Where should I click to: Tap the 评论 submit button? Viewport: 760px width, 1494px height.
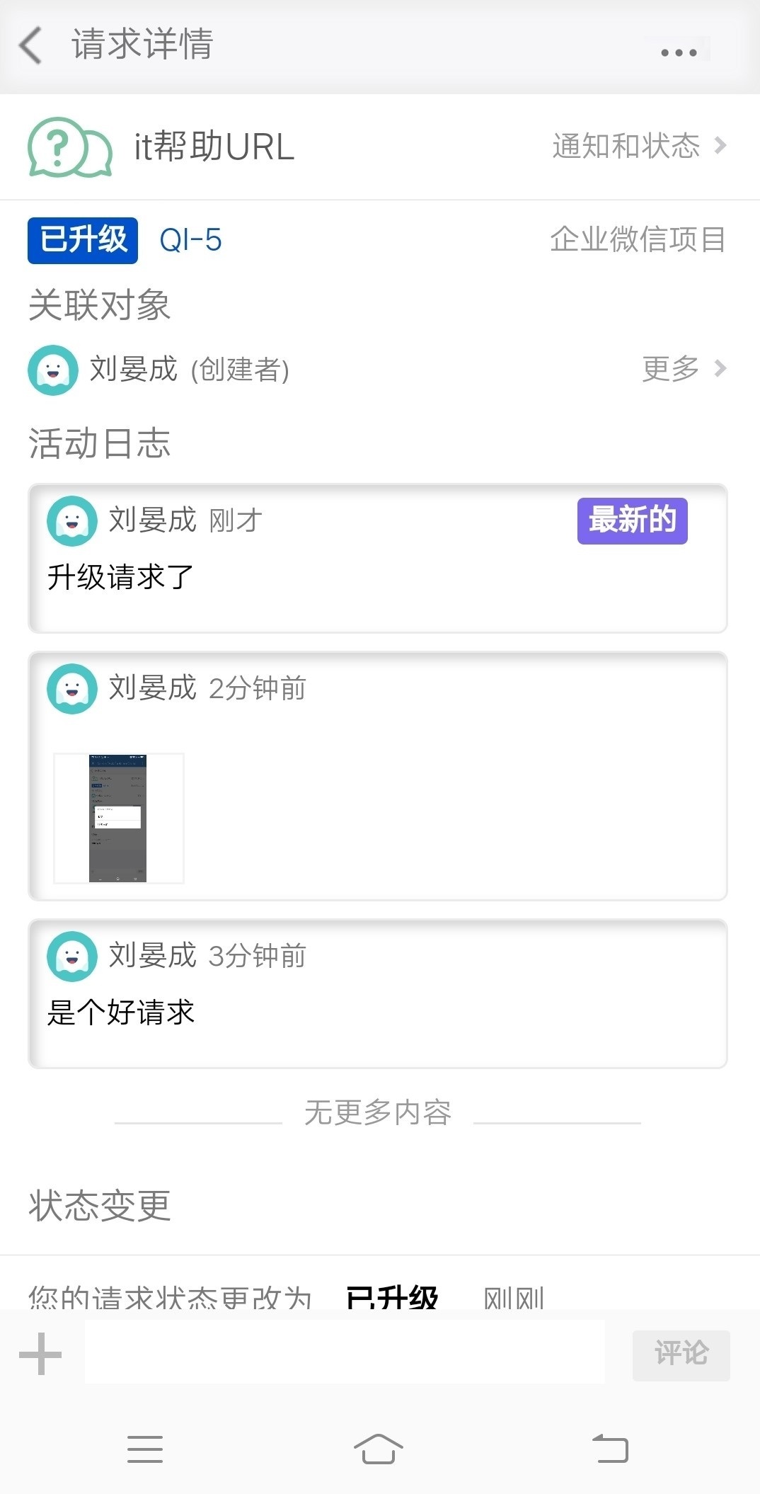(681, 1353)
